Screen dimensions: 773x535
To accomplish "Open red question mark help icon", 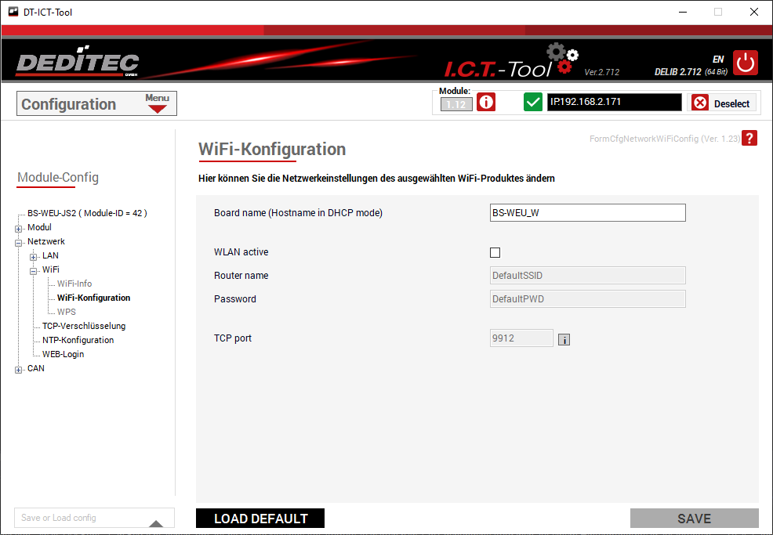I will (750, 139).
